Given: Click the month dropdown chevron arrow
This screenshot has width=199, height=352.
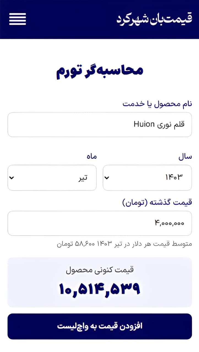Looking at the screenshot, I should (x=12, y=178).
